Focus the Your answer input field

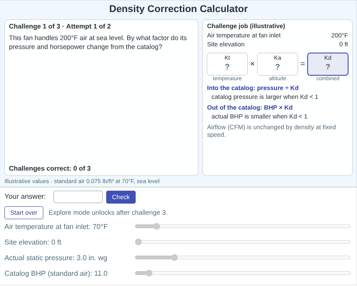pyautogui.click(x=78, y=197)
